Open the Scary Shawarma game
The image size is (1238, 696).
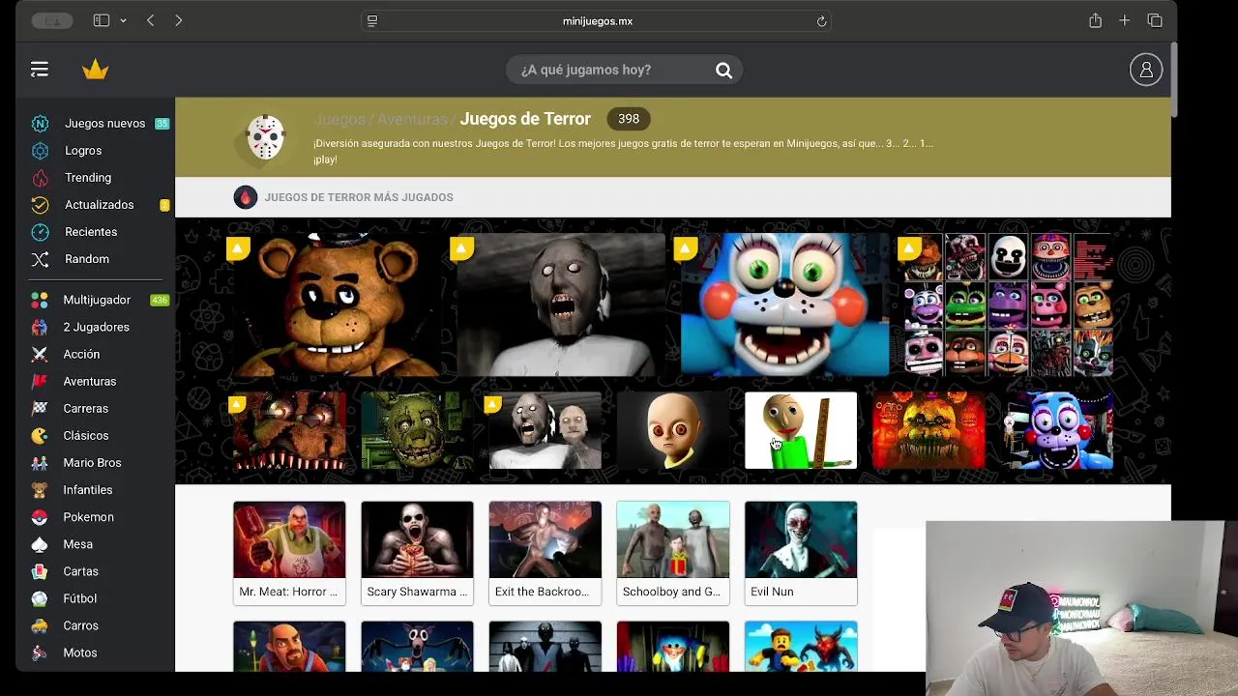417,553
